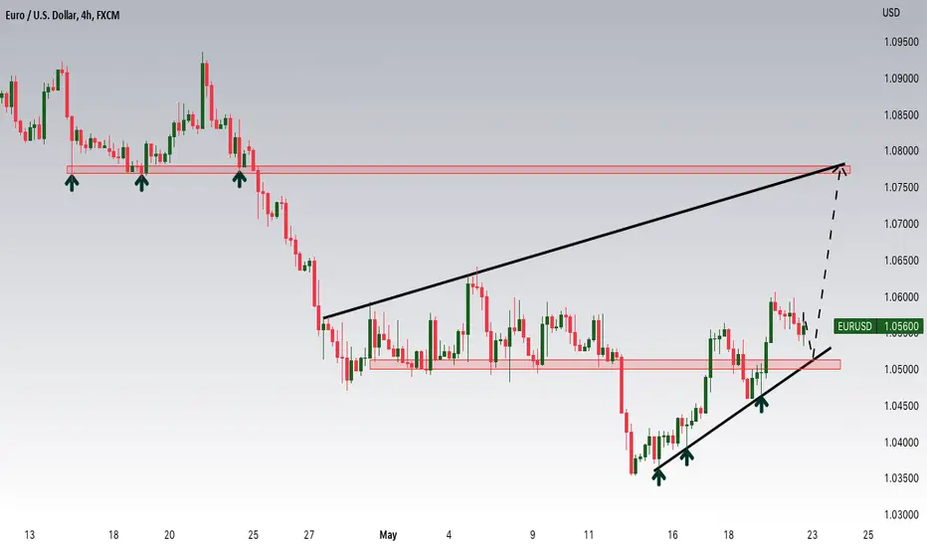The width and height of the screenshot is (927, 547).
Task: Click the 20 date label on time axis
Action: click(169, 535)
